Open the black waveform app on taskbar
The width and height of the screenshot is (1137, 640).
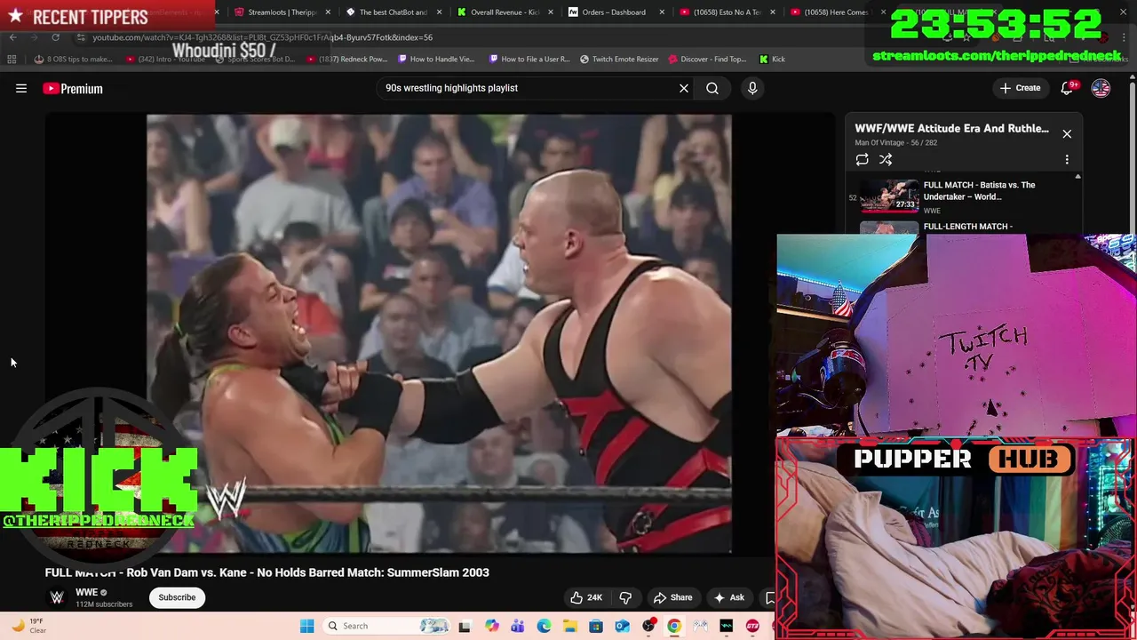click(727, 626)
